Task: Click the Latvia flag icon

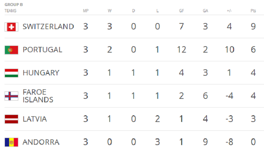Action: point(12,119)
